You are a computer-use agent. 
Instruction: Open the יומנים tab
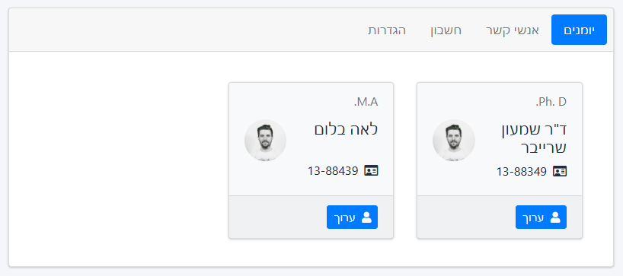point(579,30)
